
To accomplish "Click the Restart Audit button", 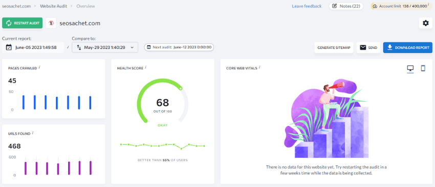I will [x=22, y=23].
